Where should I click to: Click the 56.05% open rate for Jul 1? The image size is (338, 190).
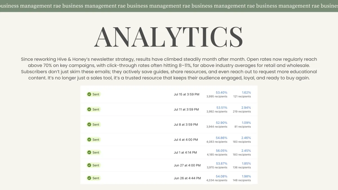pyautogui.click(x=221, y=151)
